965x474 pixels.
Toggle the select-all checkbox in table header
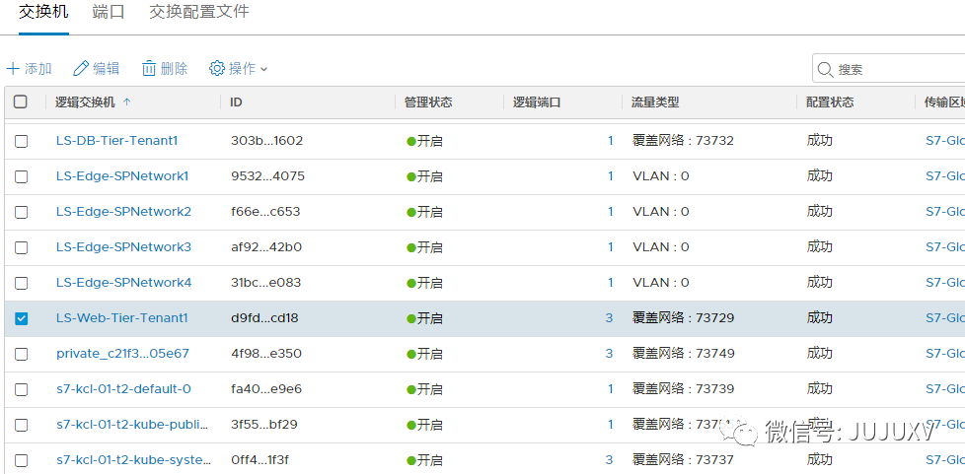click(x=21, y=102)
